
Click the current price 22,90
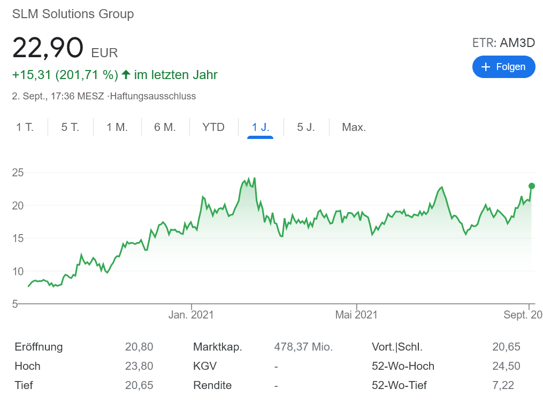[x=48, y=48]
